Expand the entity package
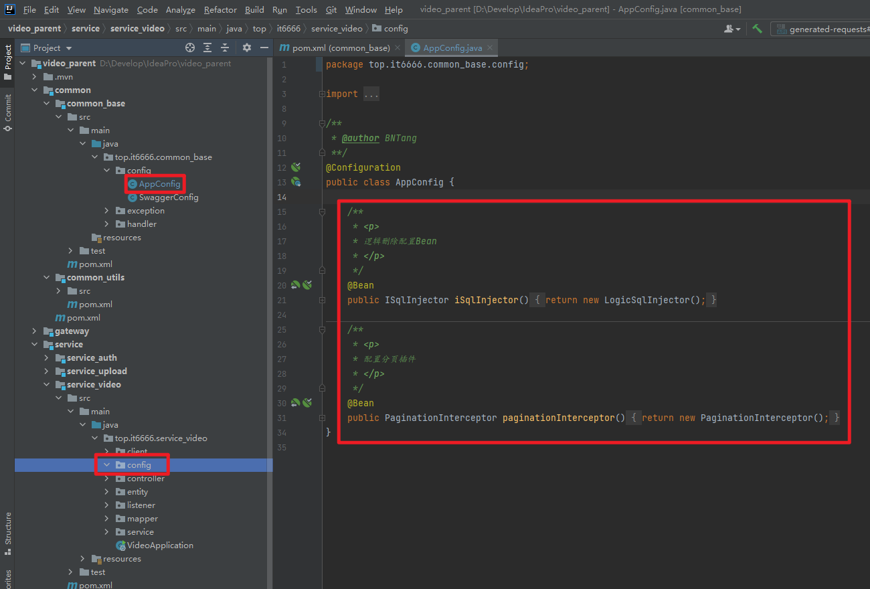 106,492
